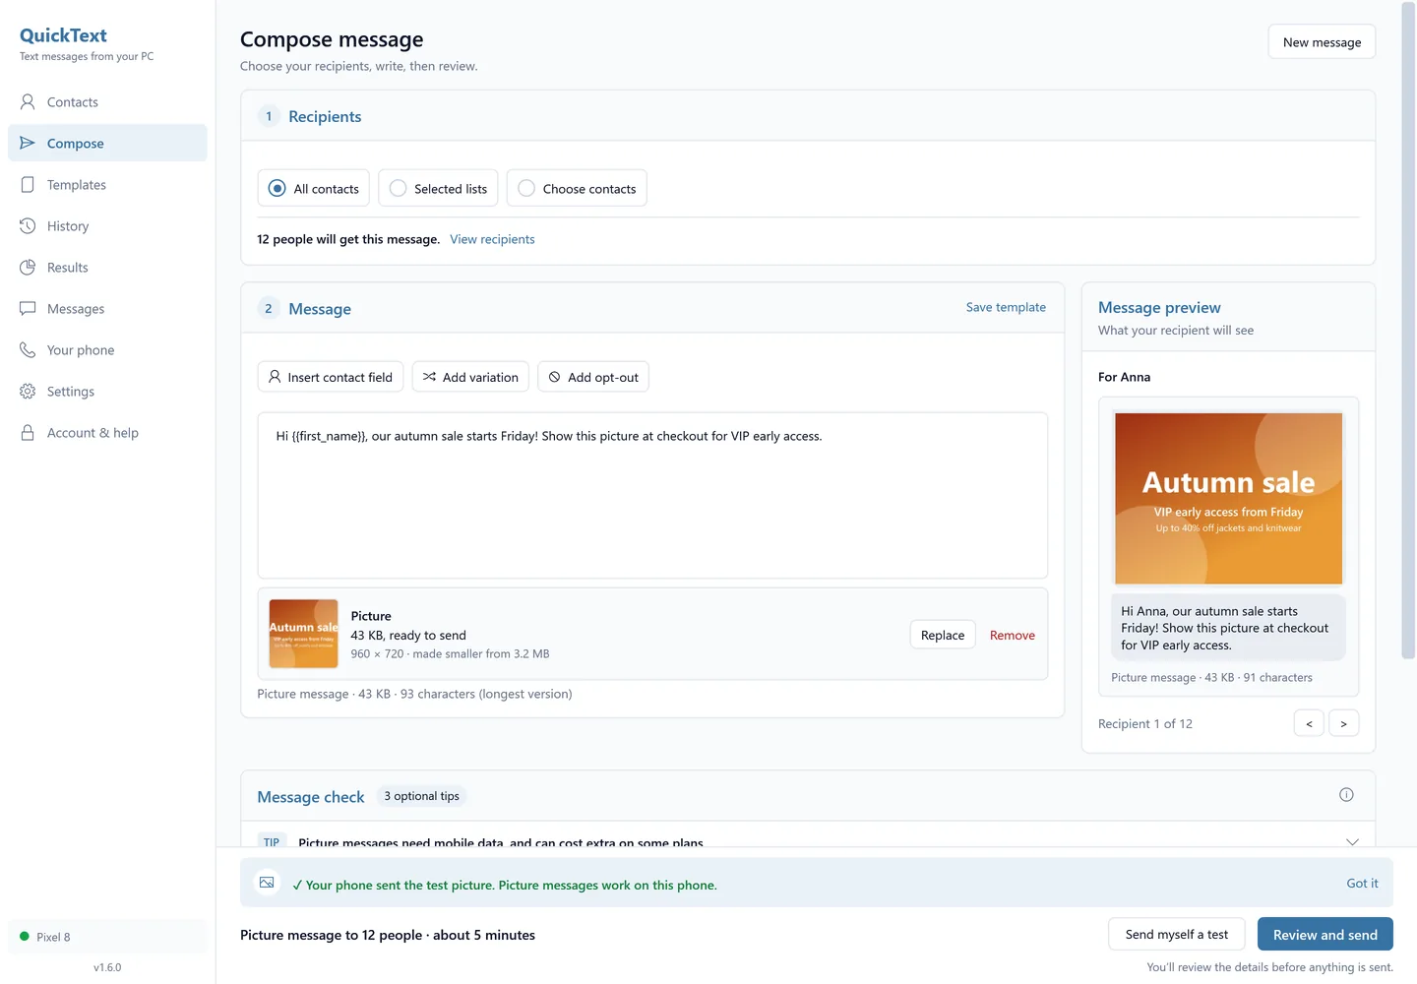
Task: Click the Add variation button
Action: point(470,377)
